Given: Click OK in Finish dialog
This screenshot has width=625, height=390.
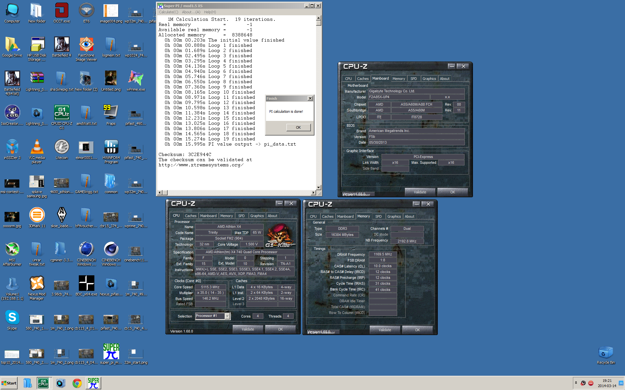Looking at the screenshot, I should click(299, 127).
